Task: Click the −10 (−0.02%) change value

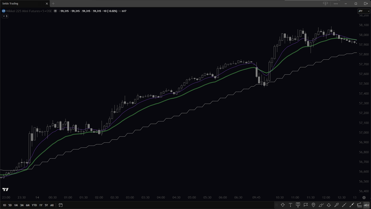Action: point(109,11)
